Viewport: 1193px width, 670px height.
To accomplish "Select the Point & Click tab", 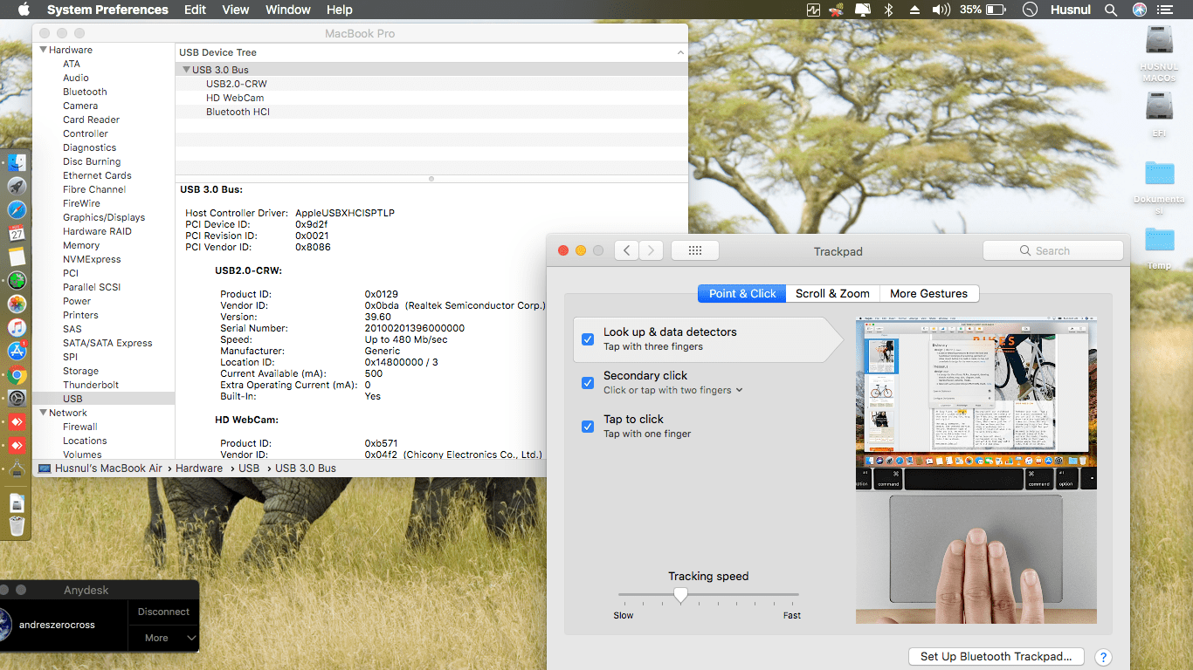I will tap(742, 293).
